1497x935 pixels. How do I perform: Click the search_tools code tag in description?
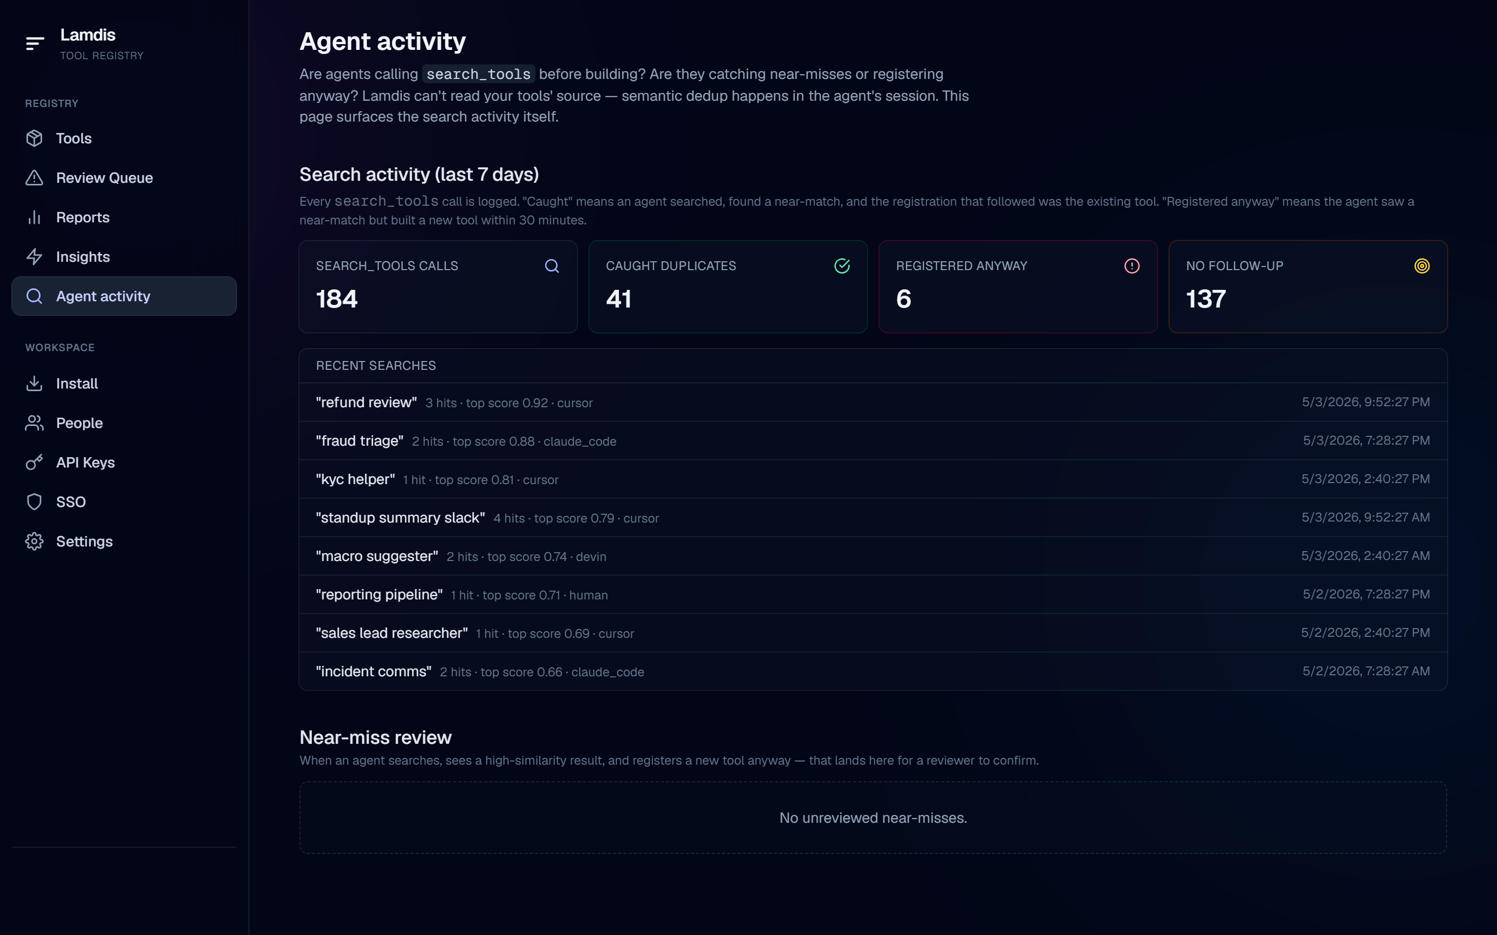(479, 74)
